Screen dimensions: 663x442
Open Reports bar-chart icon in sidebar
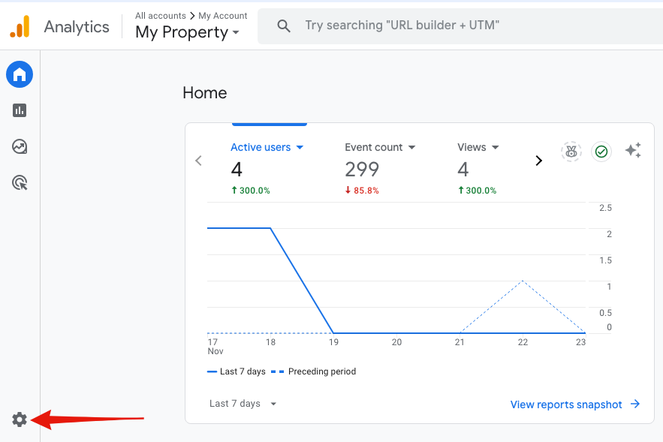click(x=20, y=111)
